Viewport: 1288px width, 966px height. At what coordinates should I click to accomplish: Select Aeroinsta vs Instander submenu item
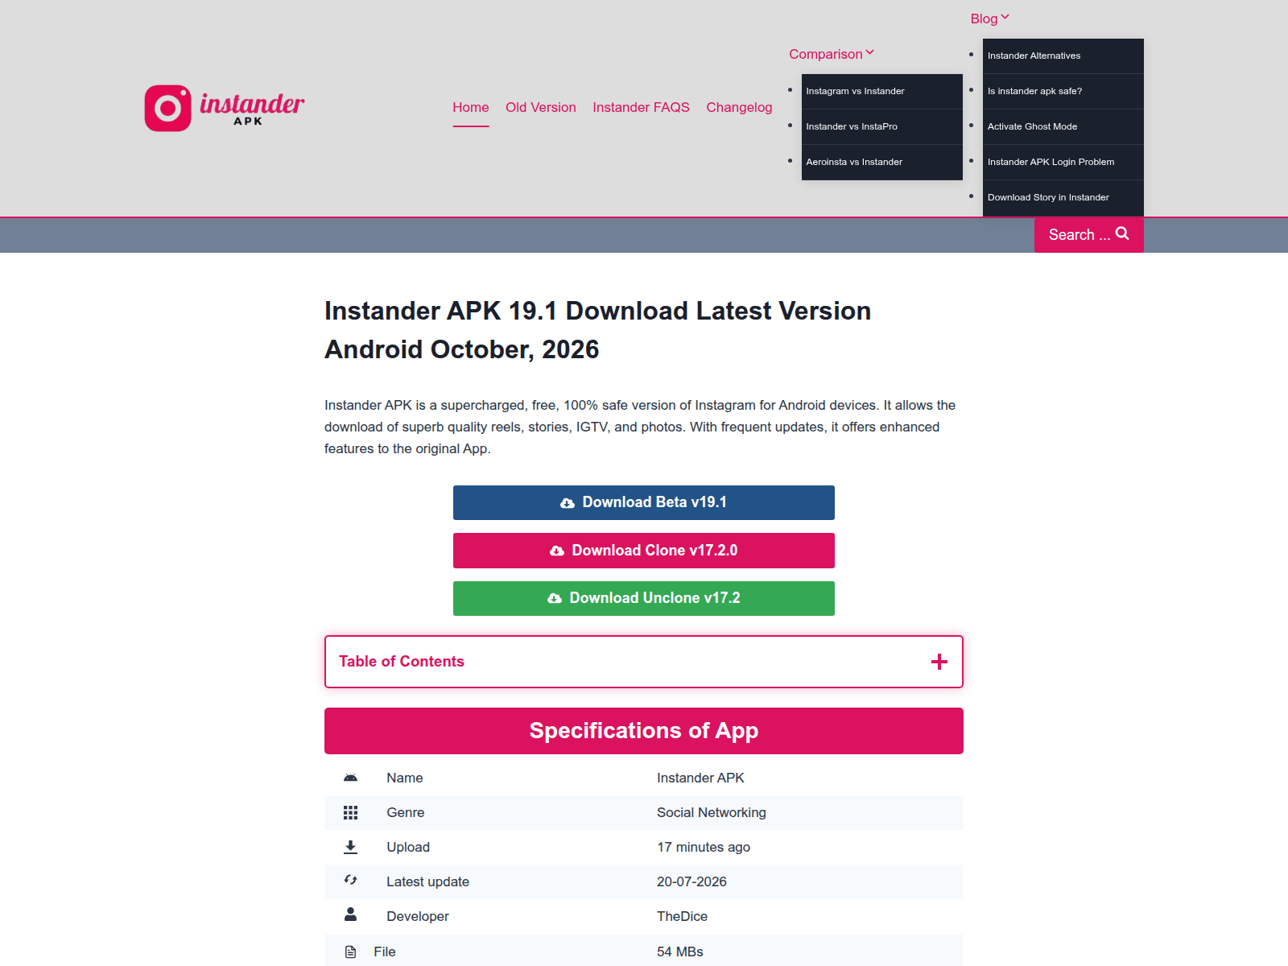click(882, 162)
